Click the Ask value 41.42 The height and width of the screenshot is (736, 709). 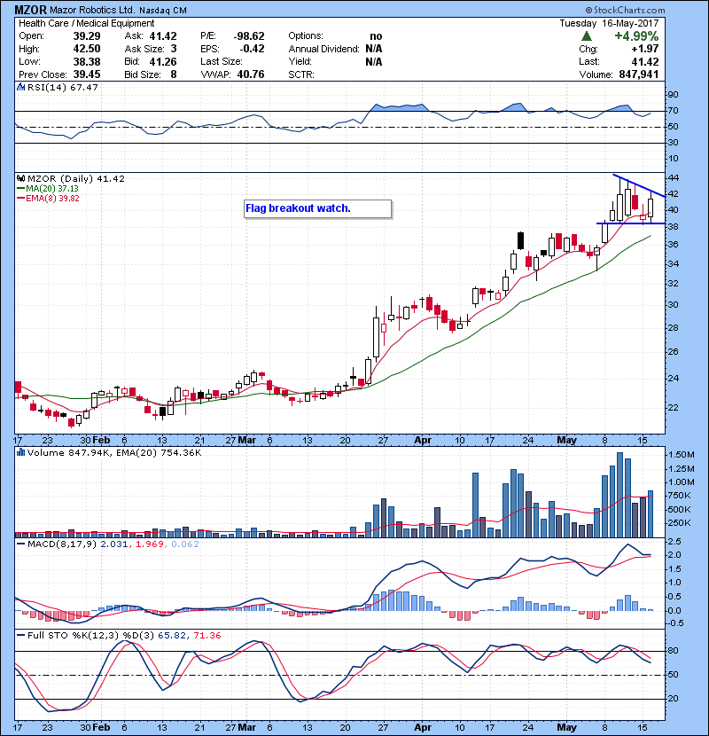(163, 36)
